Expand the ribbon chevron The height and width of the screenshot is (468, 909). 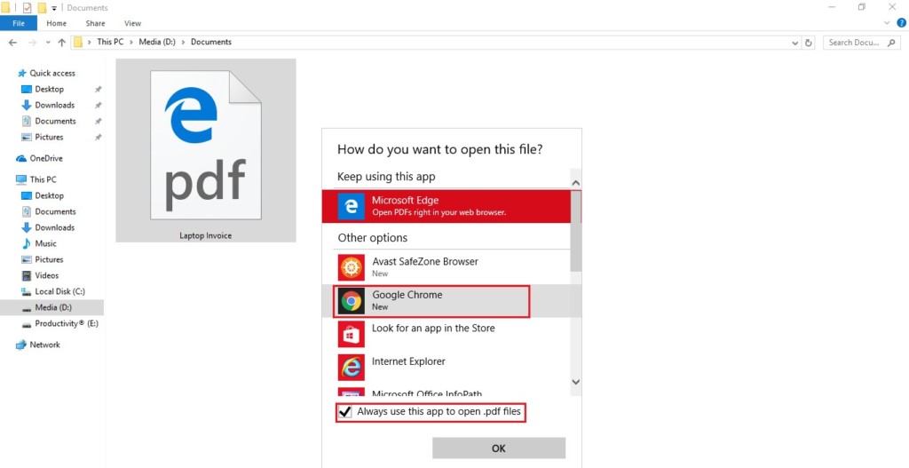coord(887,23)
